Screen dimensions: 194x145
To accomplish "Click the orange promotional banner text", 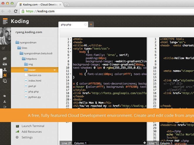I will [111, 115].
